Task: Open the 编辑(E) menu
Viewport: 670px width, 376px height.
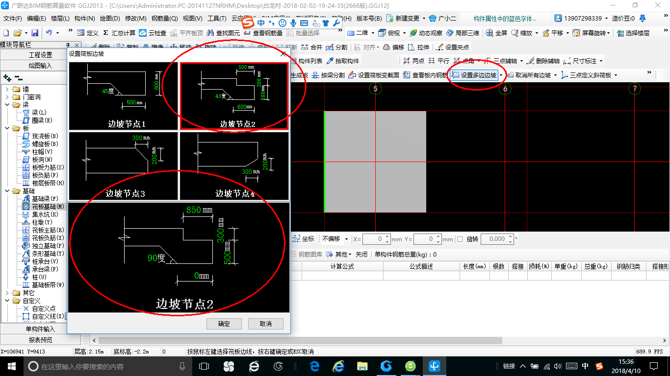Action: click(x=36, y=19)
